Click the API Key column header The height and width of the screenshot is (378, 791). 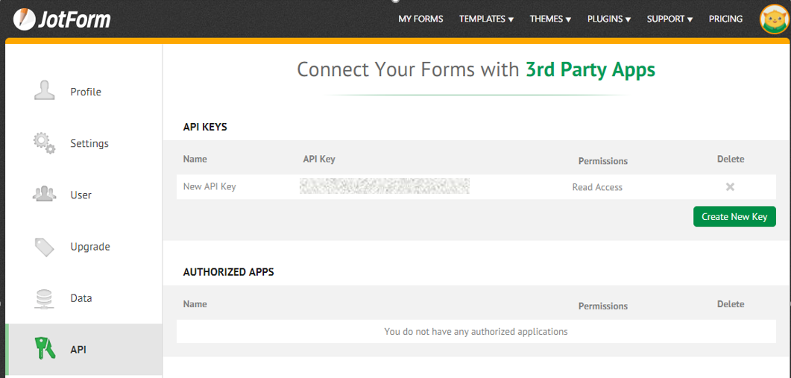(x=319, y=159)
